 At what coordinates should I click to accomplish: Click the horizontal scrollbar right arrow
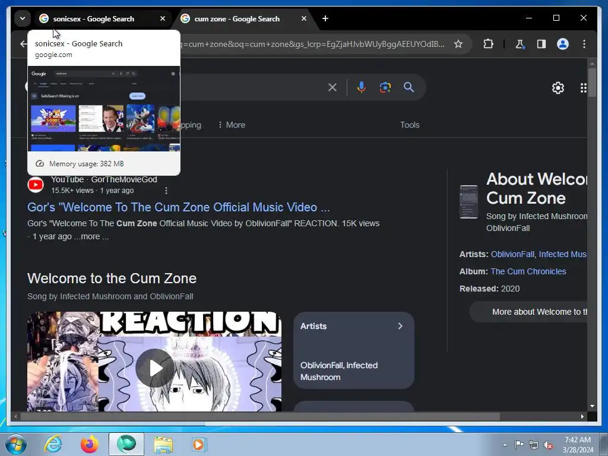(582, 416)
